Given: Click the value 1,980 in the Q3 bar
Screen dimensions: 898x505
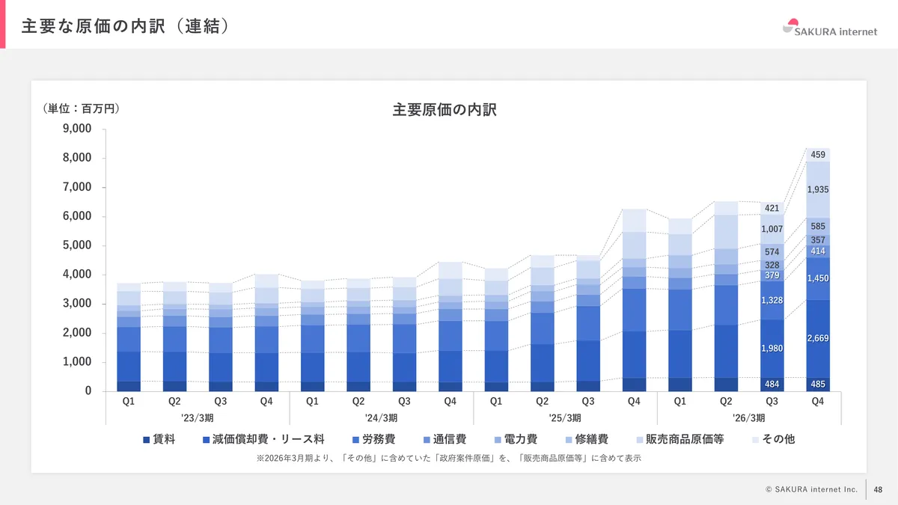Looking at the screenshot, I should pos(772,349).
